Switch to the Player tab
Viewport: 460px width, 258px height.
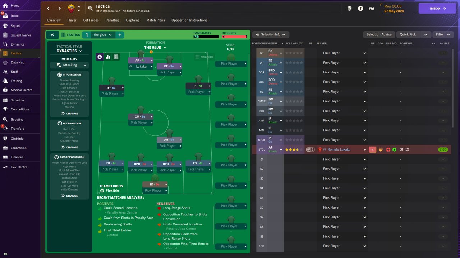click(72, 20)
